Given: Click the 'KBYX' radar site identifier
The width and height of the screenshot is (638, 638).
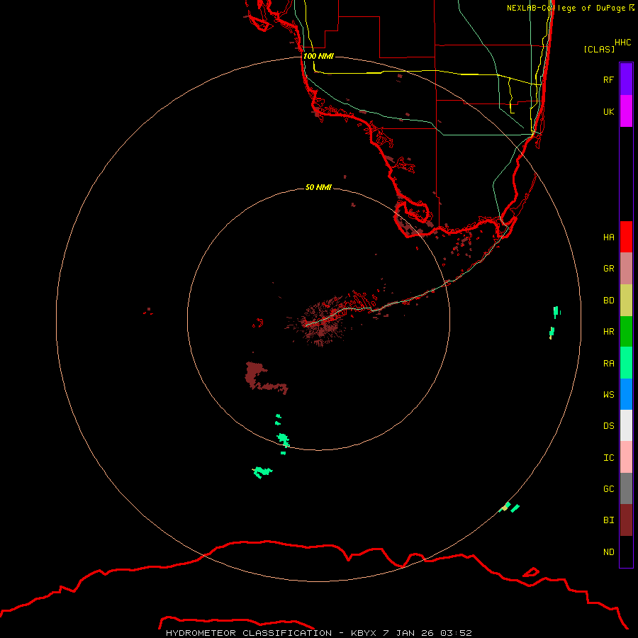Looking at the screenshot, I should (x=364, y=633).
